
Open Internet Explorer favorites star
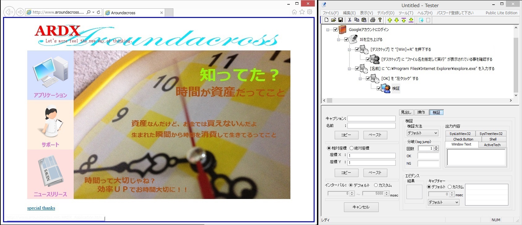tap(302, 12)
